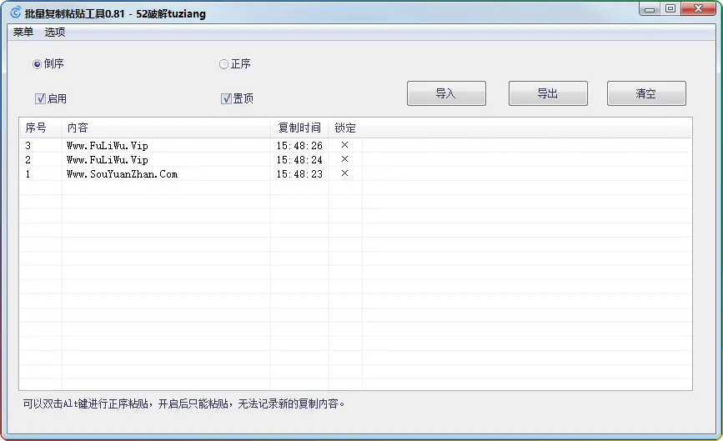
Task: Click the lock X icon for row 3
Action: click(x=344, y=145)
